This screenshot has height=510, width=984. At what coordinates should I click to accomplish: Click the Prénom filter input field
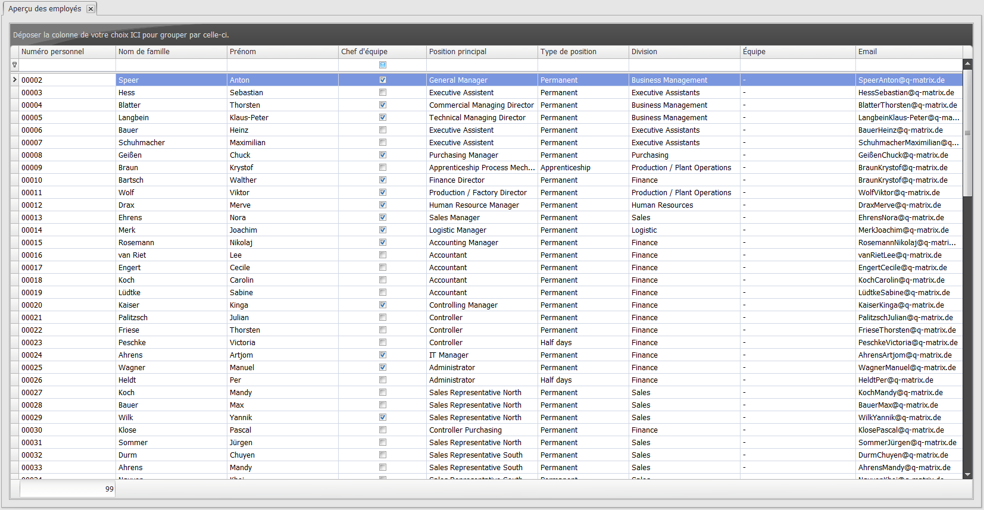283,65
